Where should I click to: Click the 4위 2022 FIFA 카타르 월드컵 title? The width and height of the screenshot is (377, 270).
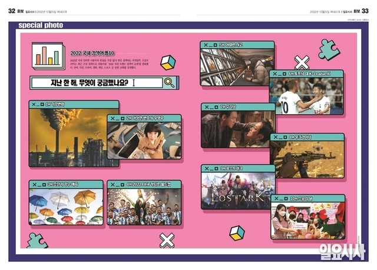(148, 185)
